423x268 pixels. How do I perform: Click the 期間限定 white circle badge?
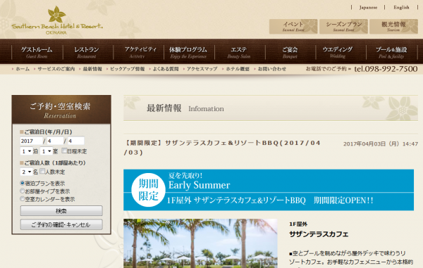coord(148,190)
